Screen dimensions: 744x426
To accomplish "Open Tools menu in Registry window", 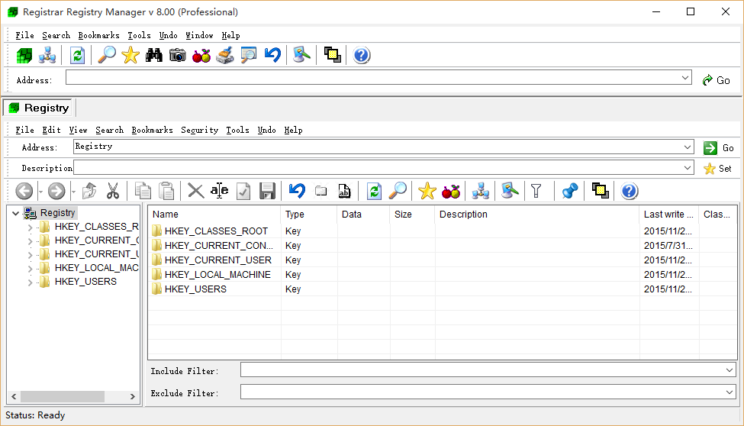I will (238, 130).
